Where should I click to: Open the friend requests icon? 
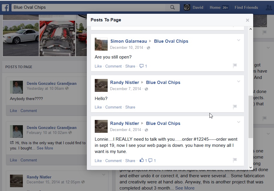pyautogui.click(x=269, y=8)
